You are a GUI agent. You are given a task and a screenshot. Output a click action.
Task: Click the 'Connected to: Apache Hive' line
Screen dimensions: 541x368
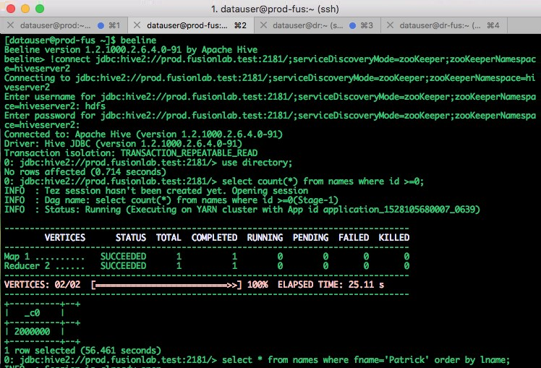pyautogui.click(x=143, y=134)
